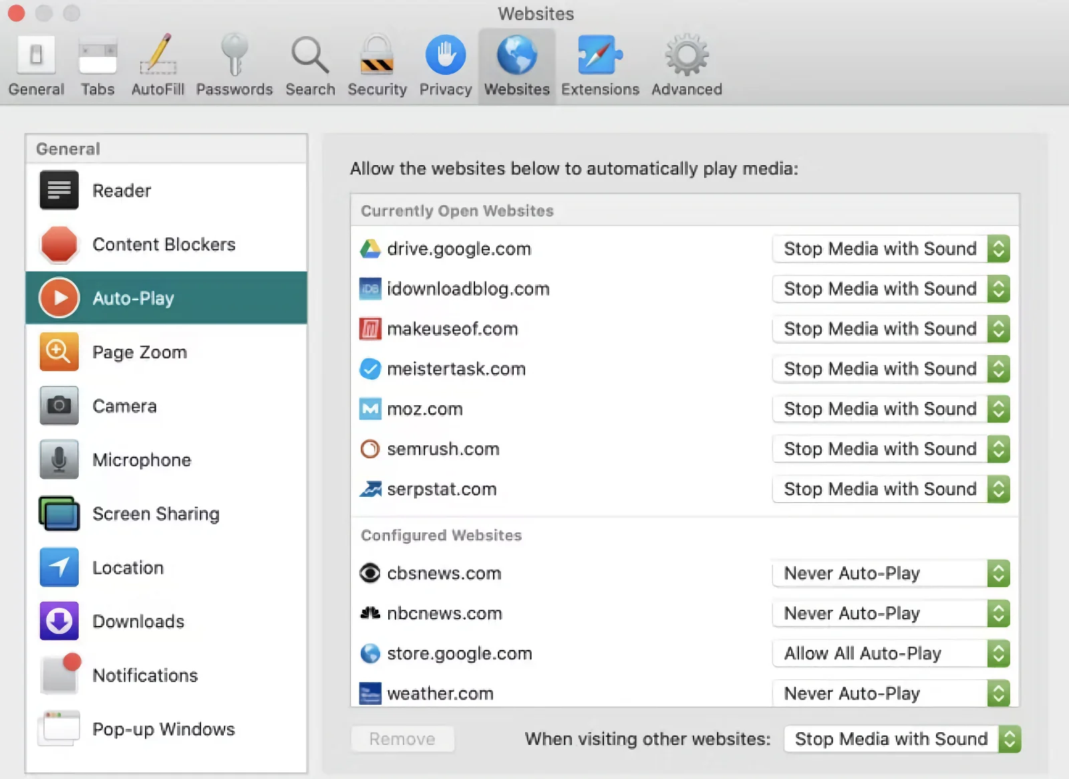The height and width of the screenshot is (779, 1069).
Task: Open the AutoFill pencil icon
Action: 158,54
